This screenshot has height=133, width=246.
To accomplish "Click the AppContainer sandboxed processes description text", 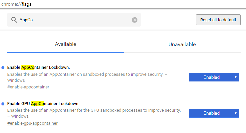I will (87, 74).
